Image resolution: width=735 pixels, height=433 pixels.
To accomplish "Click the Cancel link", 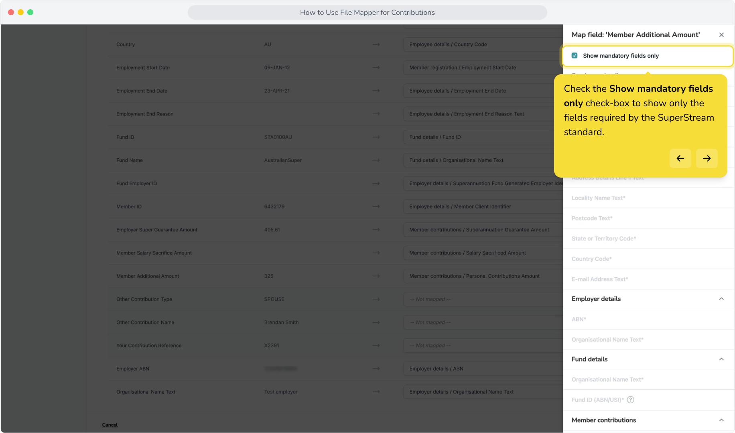I will point(110,425).
